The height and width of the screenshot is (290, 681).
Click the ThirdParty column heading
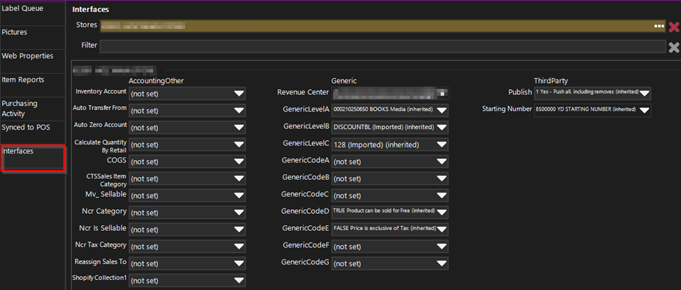[551, 81]
